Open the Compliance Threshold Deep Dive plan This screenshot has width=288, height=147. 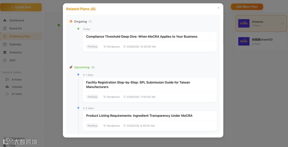142,37
